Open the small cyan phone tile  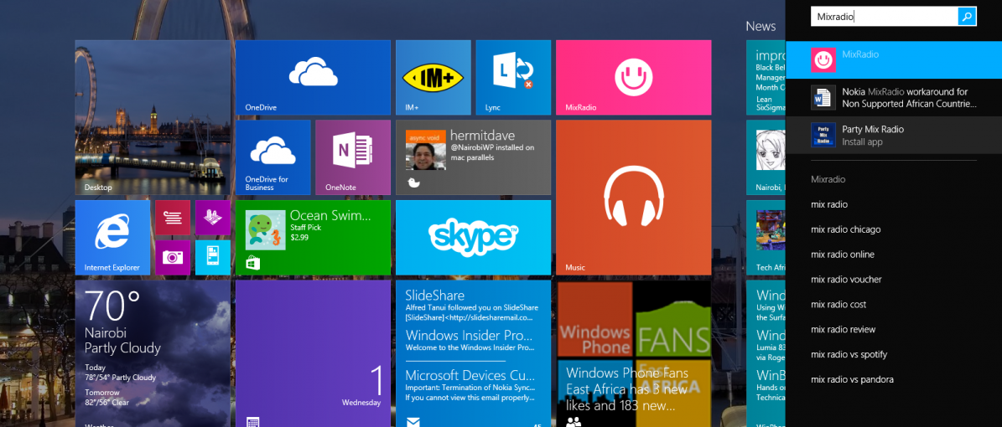pos(213,257)
